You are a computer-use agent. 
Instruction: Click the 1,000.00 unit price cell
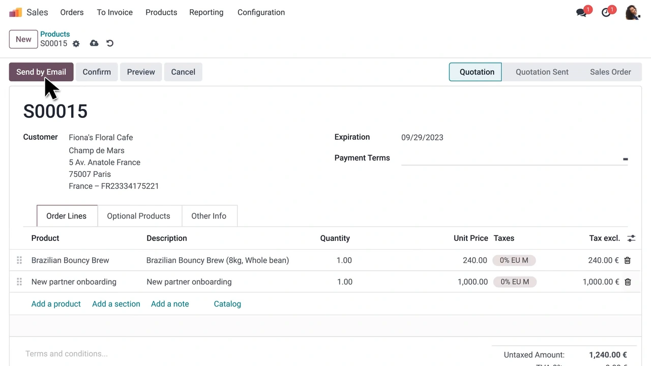[472, 282]
